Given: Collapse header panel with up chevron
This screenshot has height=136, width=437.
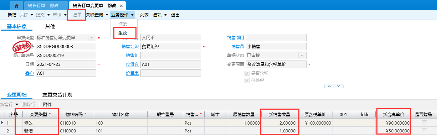Looking at the screenshot, I should pos(329,86).
